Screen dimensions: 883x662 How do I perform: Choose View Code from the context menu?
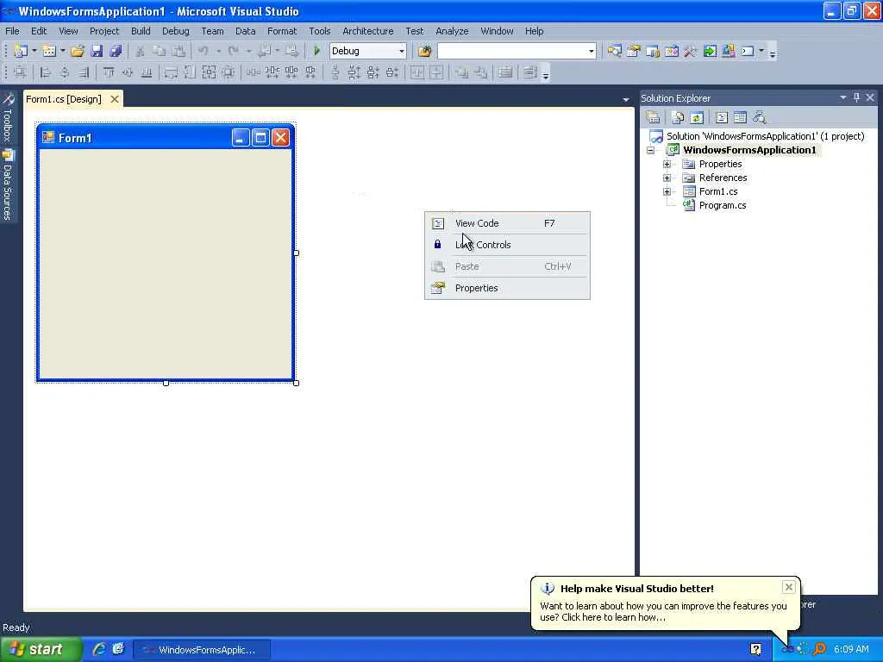click(507, 223)
